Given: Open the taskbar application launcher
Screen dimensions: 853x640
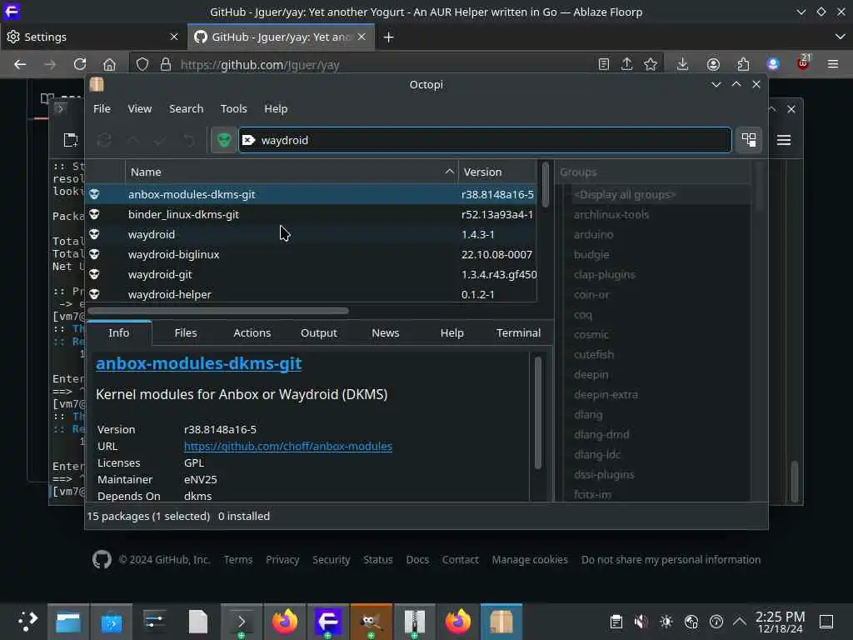Looking at the screenshot, I should [26, 622].
